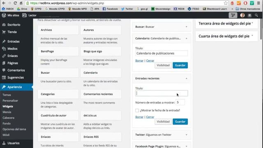Image resolution: width=263 pixels, height=148 pixels.
Task: Select the del.icio.us widget
Action: click(x=101, y=115)
